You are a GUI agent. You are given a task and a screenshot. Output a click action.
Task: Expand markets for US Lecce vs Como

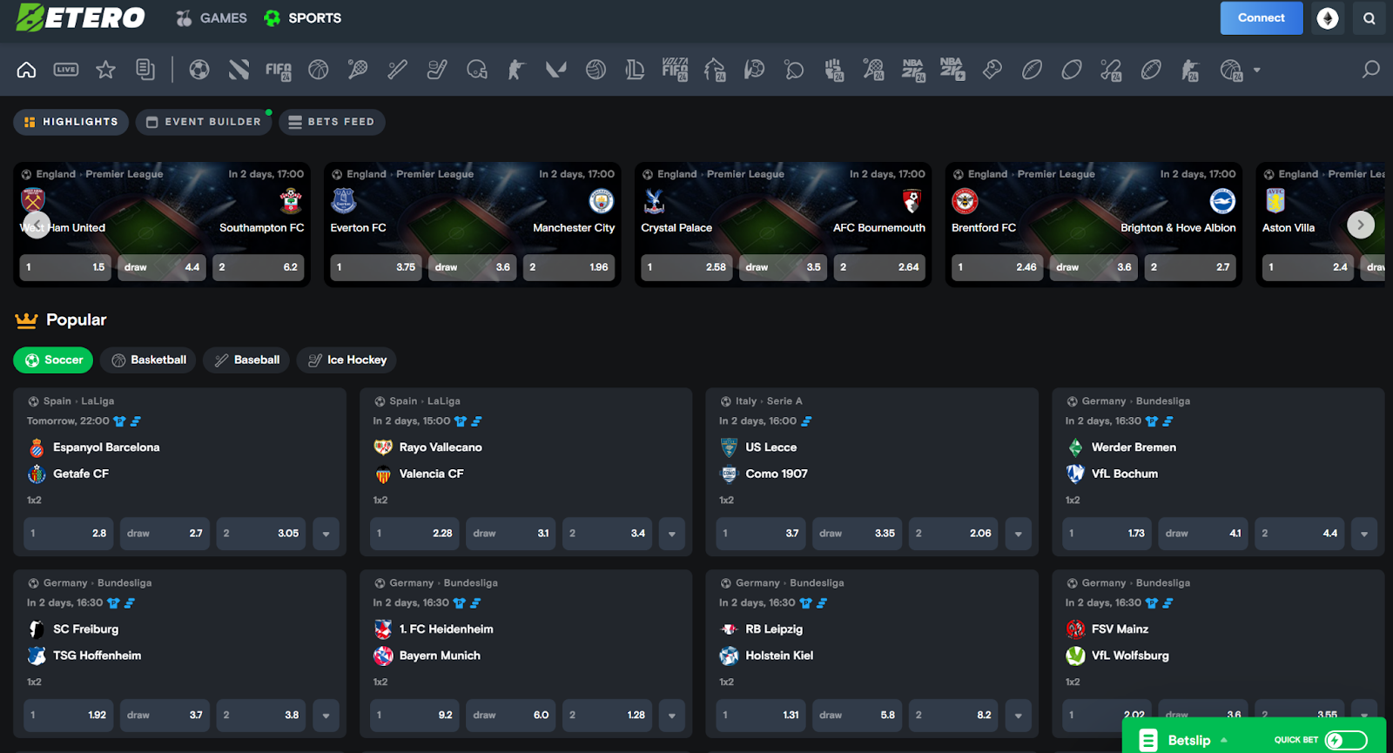(1019, 534)
